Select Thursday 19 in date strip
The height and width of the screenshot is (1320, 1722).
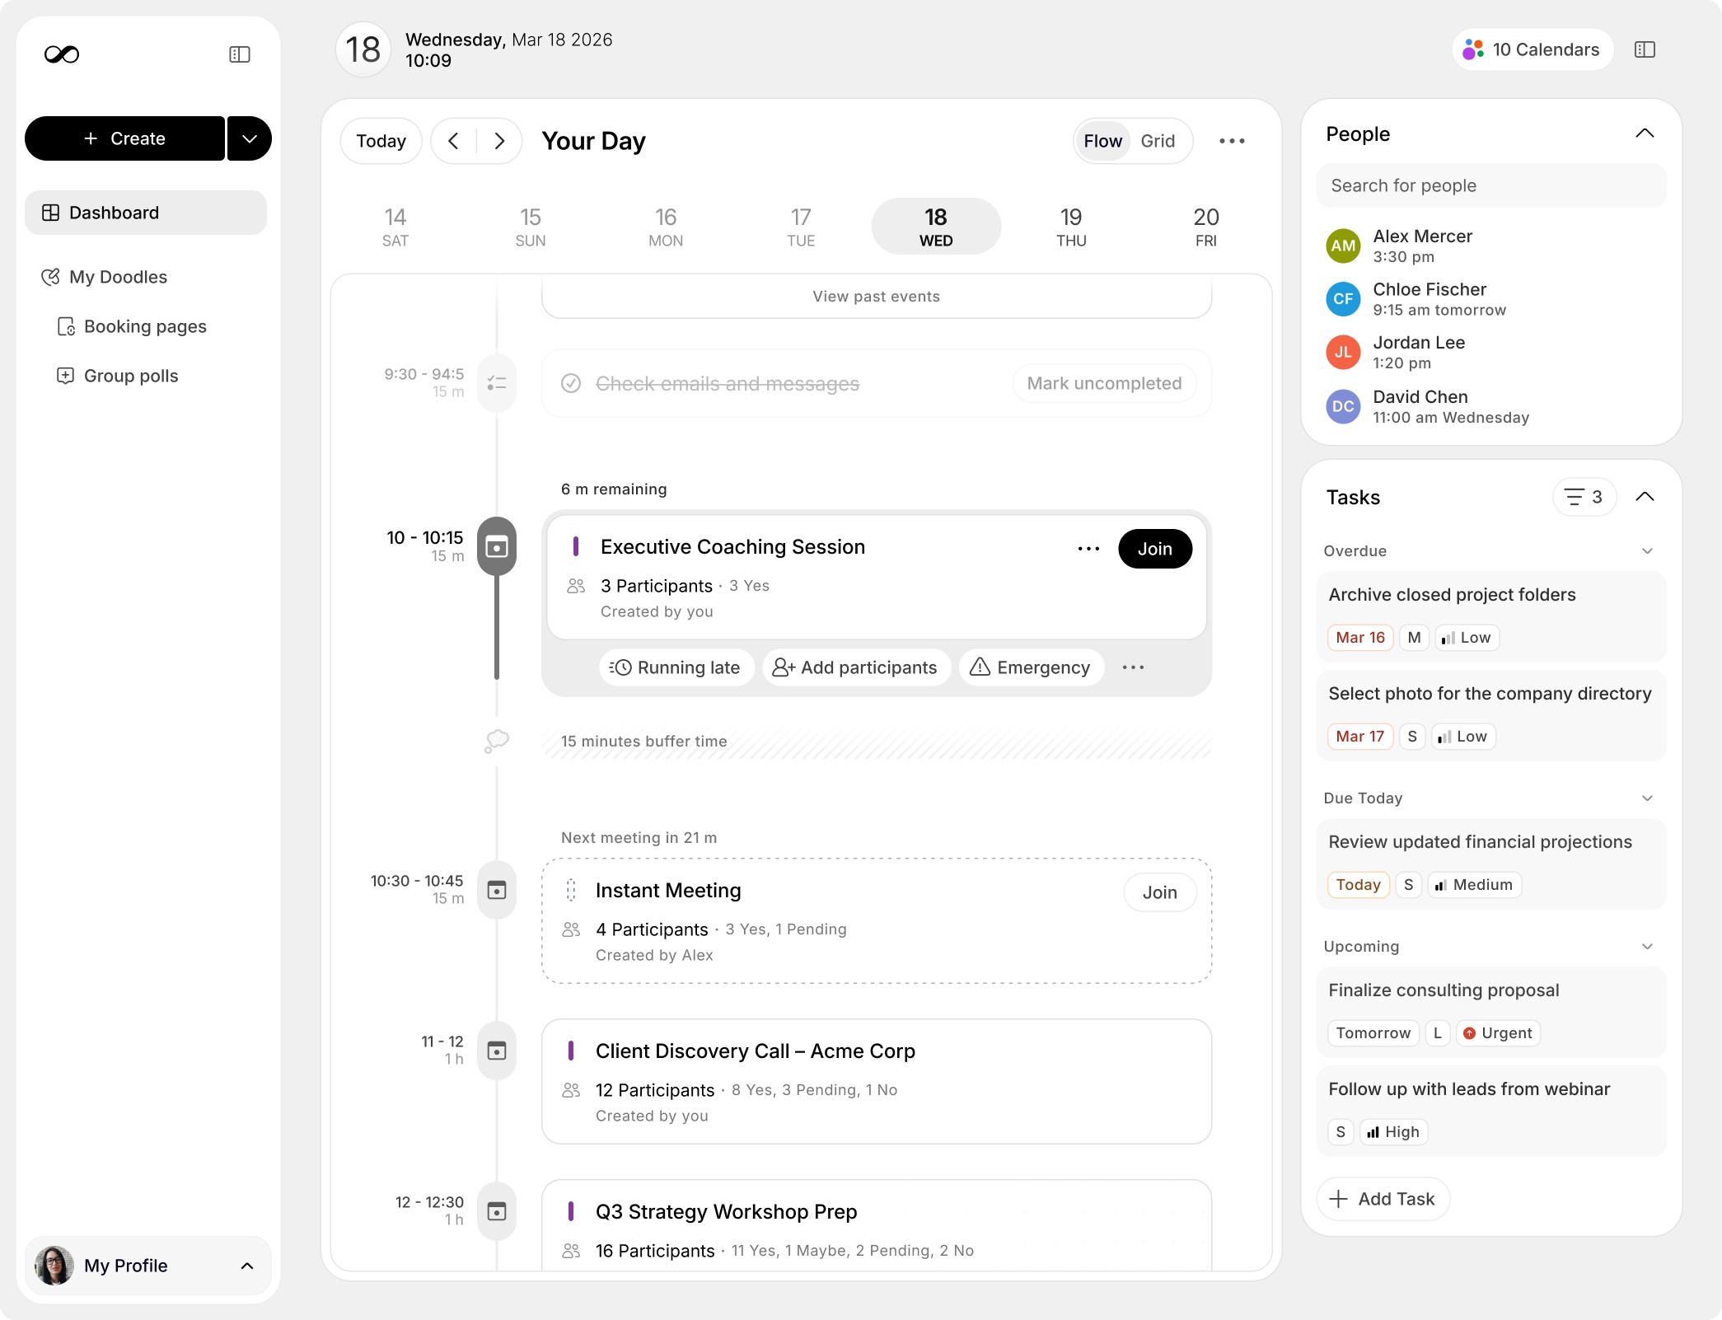click(x=1070, y=226)
